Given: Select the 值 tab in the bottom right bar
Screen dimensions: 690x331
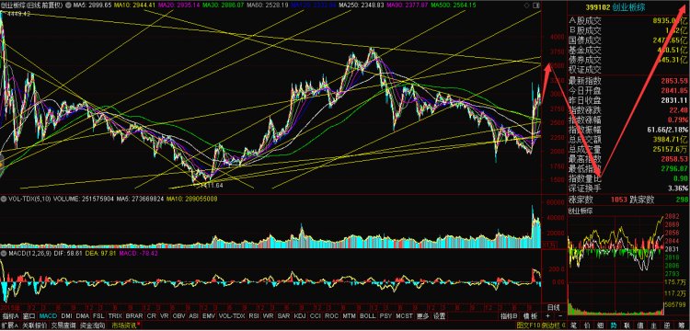Looking at the screenshot, I should pos(640,325).
